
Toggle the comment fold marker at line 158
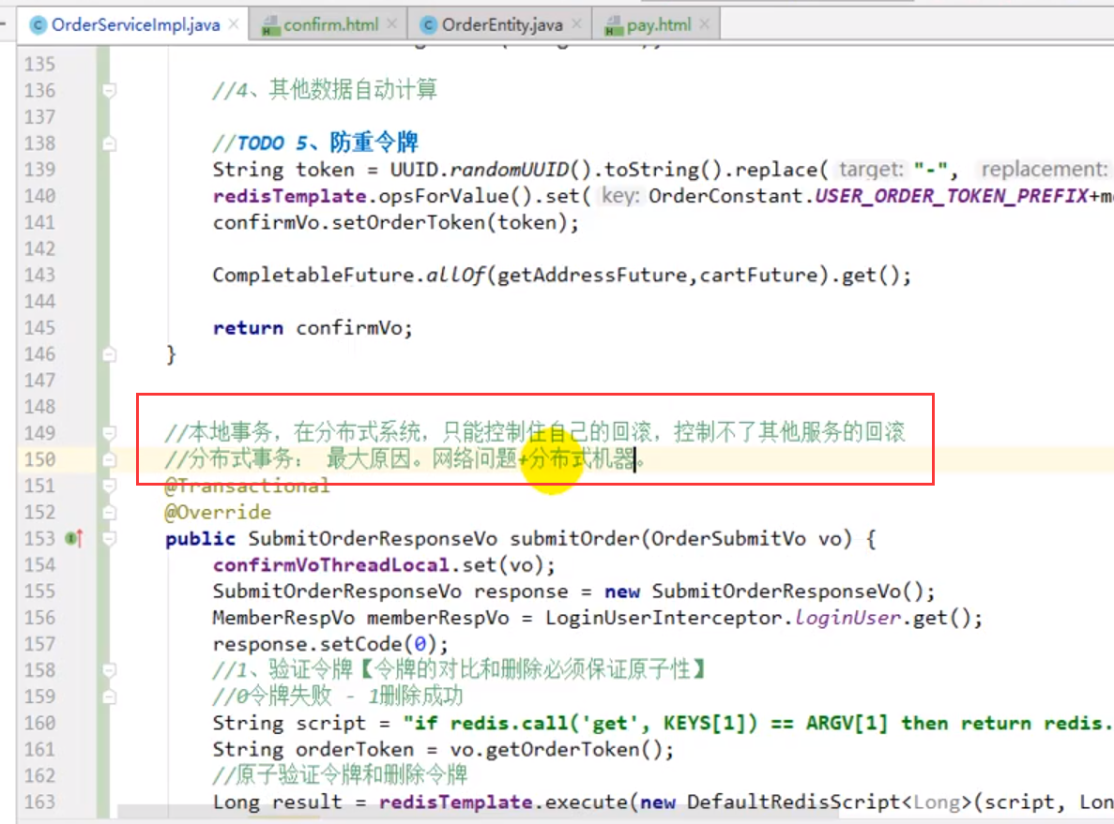click(110, 670)
